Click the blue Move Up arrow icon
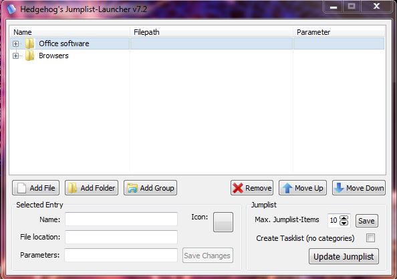This screenshot has width=397, height=279. point(287,188)
